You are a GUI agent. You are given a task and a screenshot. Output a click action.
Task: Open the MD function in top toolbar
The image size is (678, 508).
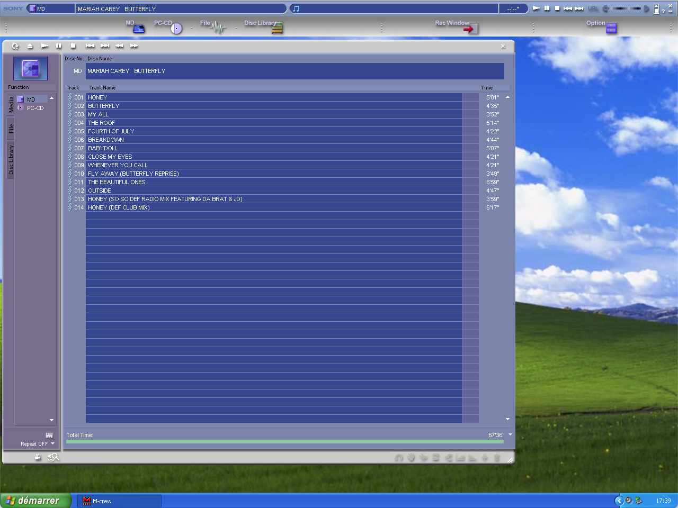[x=136, y=26]
